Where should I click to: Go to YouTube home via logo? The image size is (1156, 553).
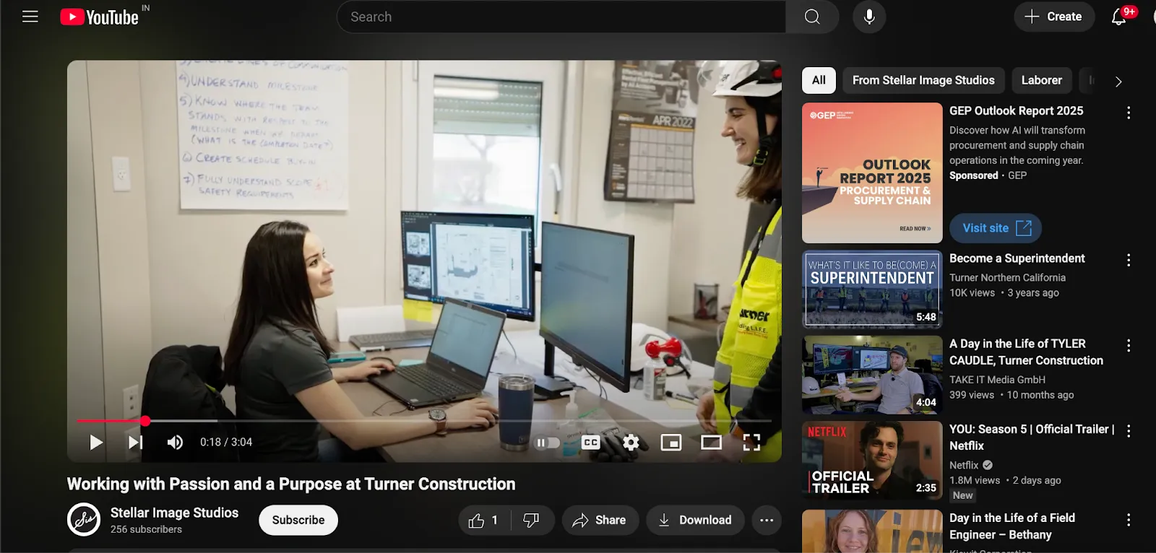tap(99, 17)
